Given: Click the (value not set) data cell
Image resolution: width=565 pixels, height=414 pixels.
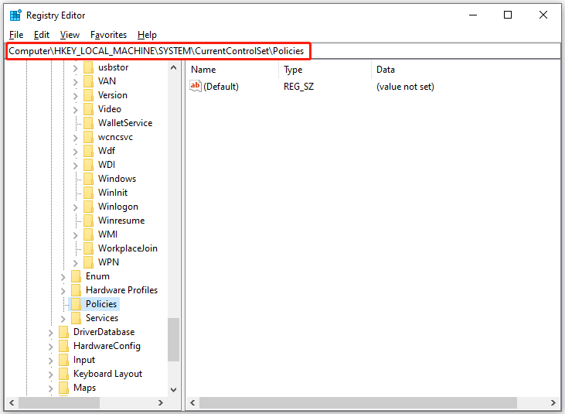Looking at the screenshot, I should click(405, 87).
